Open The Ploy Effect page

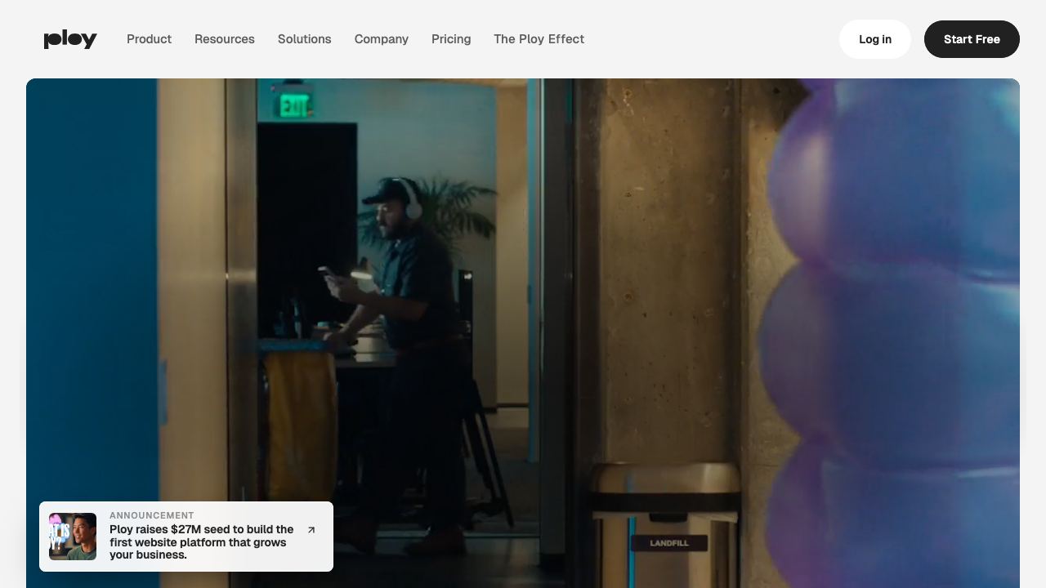coord(539,39)
